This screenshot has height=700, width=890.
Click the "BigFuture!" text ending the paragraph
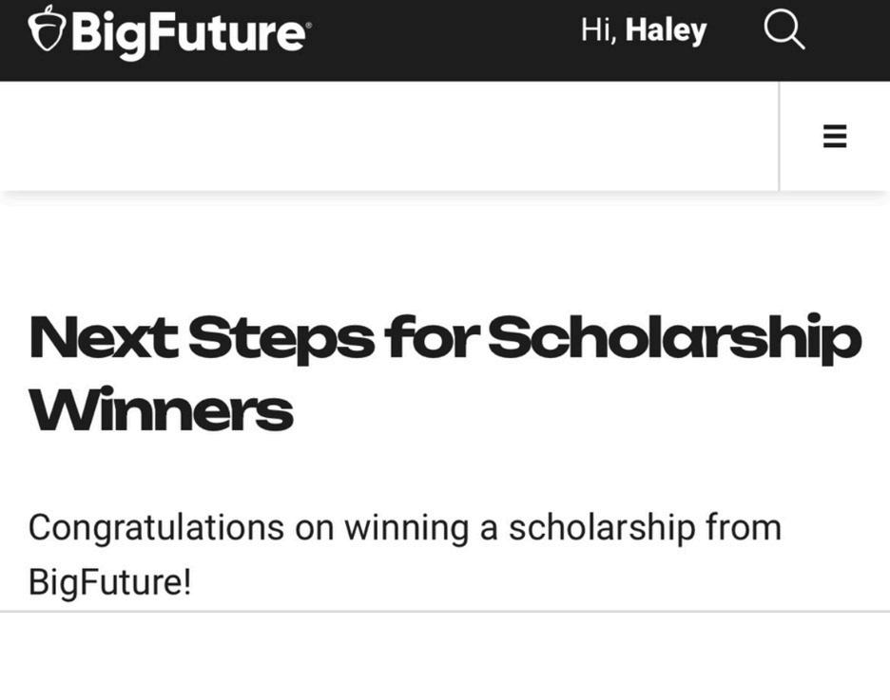coord(109,581)
